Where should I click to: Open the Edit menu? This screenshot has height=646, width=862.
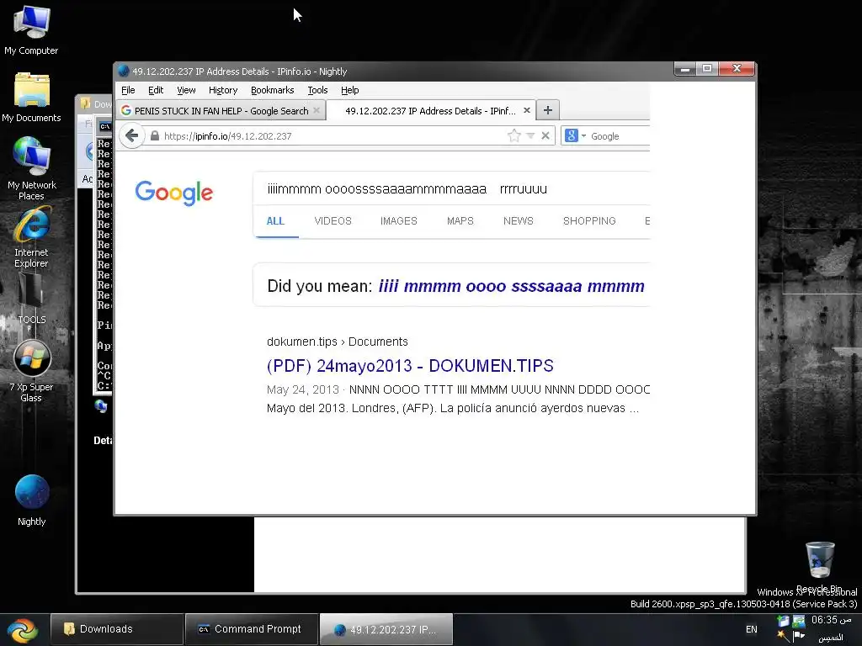[x=156, y=90]
